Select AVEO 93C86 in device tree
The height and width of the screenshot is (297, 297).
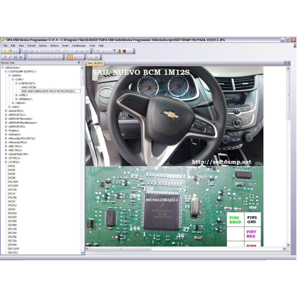tap(29, 87)
